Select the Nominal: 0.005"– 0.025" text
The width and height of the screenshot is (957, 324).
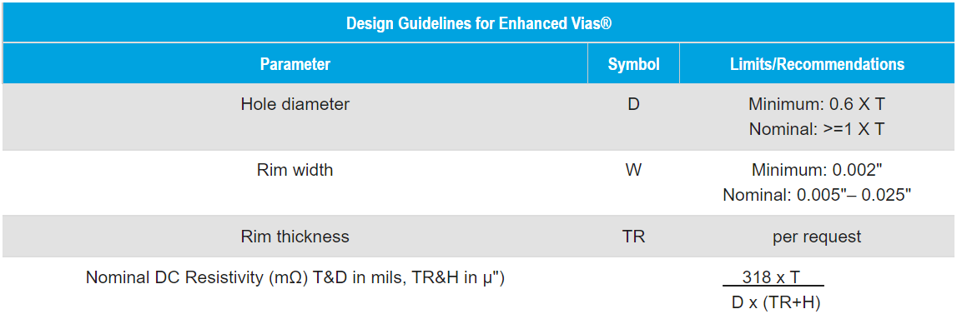(x=817, y=196)
